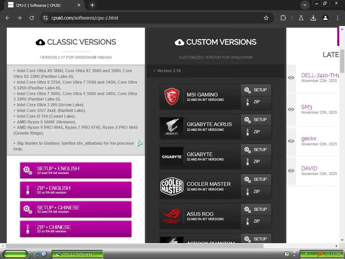
Task: Download MSI GAMING zip
Action: pyautogui.click(x=256, y=102)
